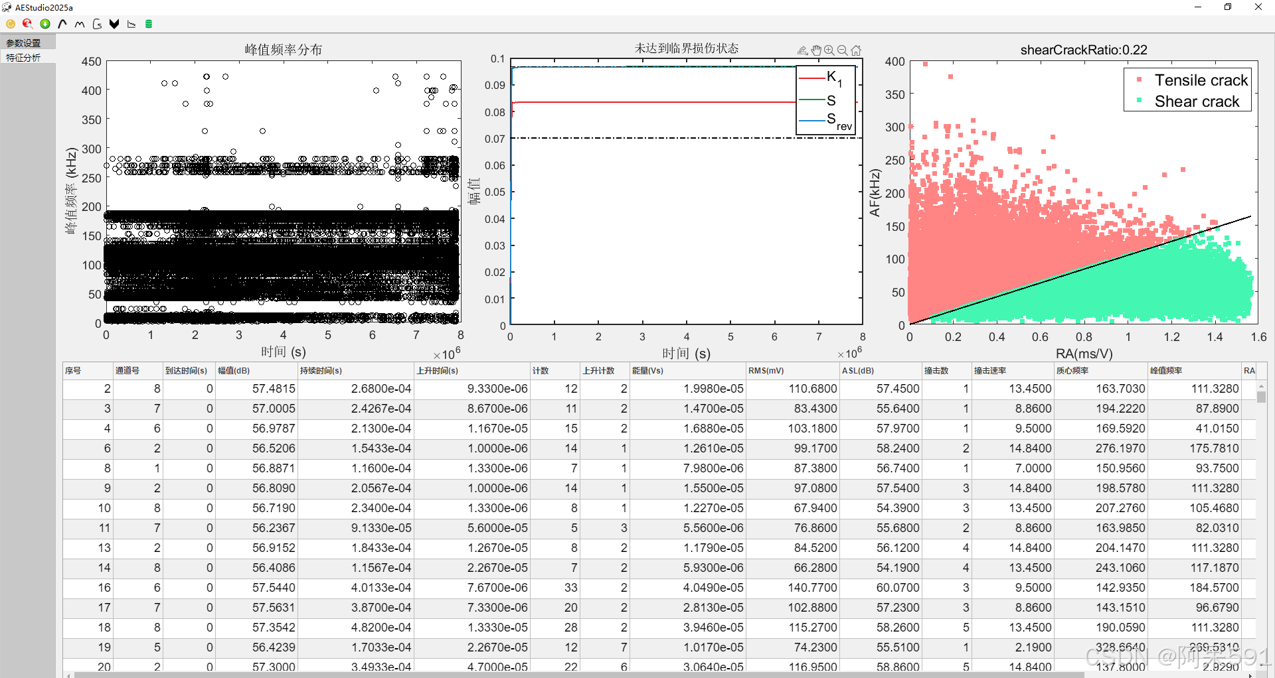The height and width of the screenshot is (678, 1275).
Task: Select the zoom-out magnifier on middle plot
Action: pos(843,50)
